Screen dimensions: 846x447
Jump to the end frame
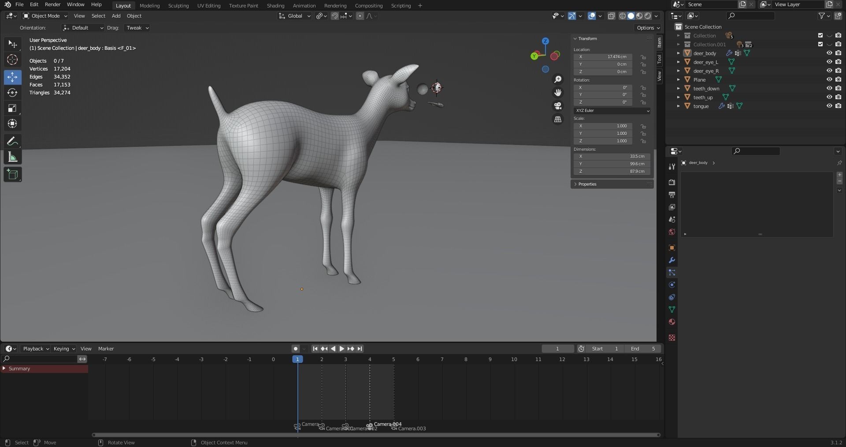(360, 349)
